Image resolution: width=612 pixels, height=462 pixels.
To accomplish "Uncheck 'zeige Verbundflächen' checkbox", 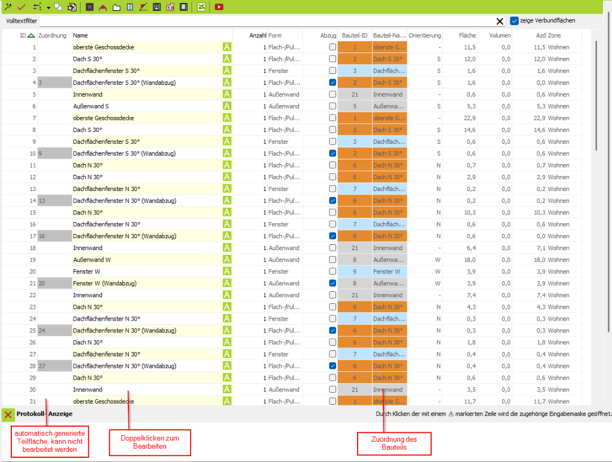I will click(x=515, y=21).
